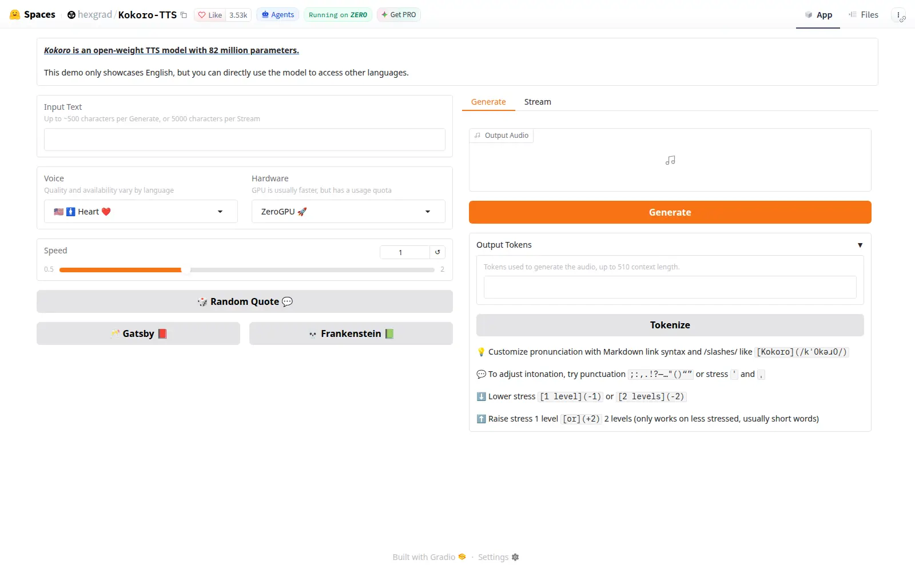915x572 pixels.
Task: Open the 3.53k likes count
Action: click(238, 15)
